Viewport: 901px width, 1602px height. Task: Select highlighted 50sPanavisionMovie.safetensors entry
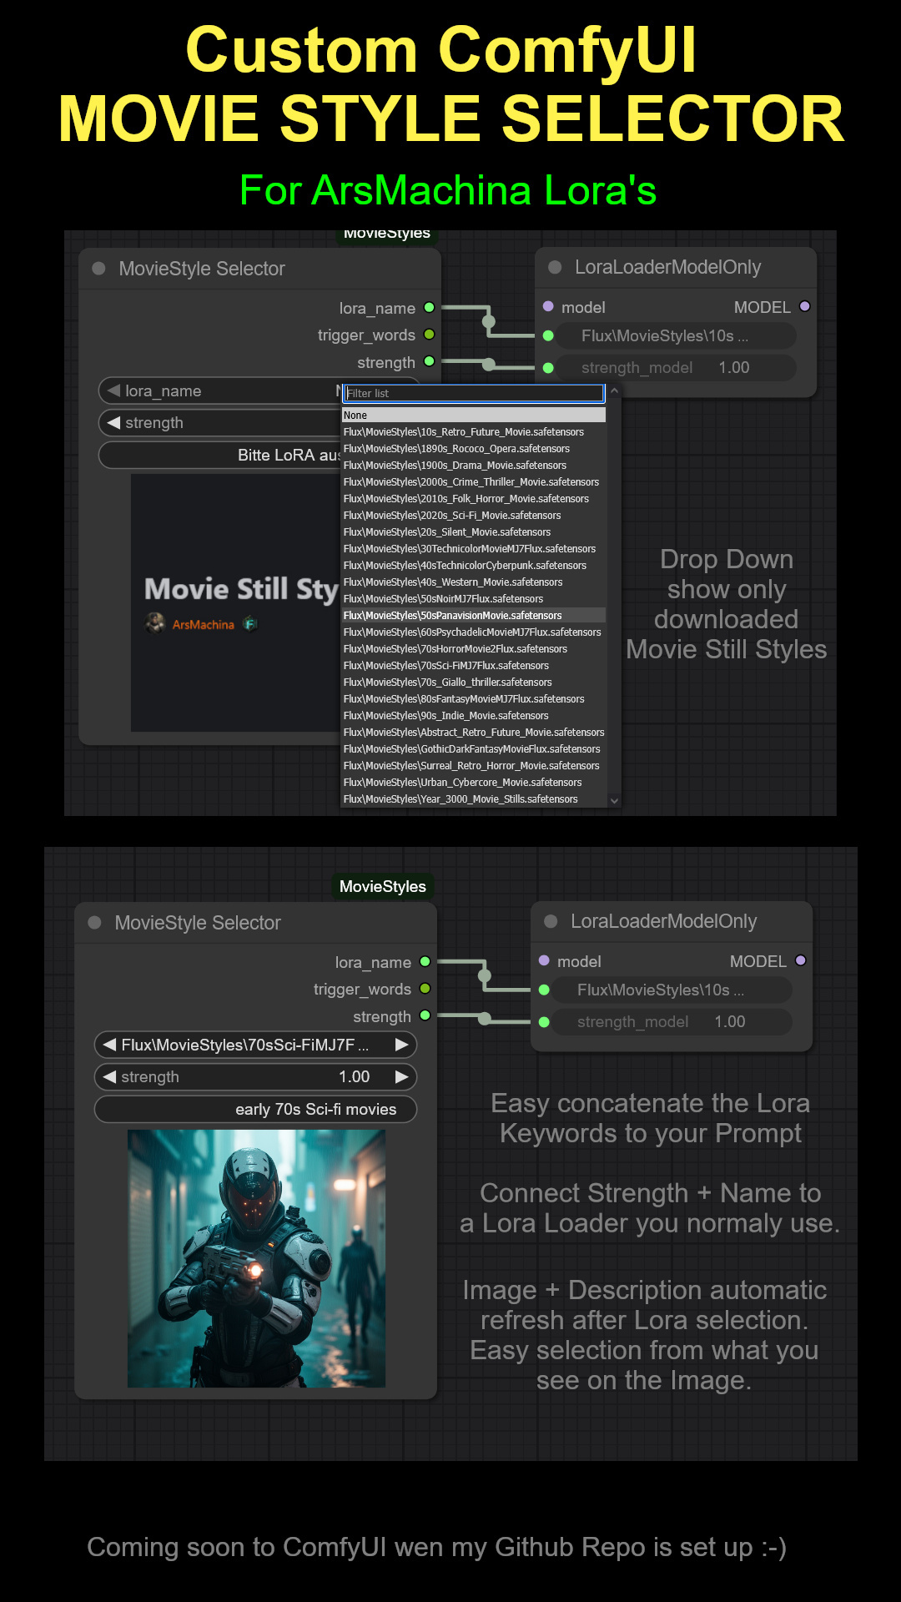[x=474, y=615]
